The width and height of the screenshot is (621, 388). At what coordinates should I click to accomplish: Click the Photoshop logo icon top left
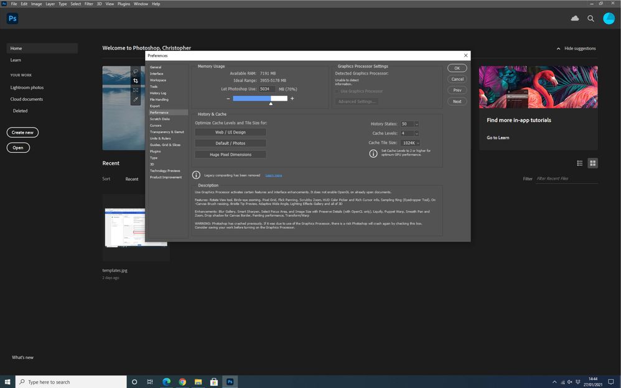point(12,18)
